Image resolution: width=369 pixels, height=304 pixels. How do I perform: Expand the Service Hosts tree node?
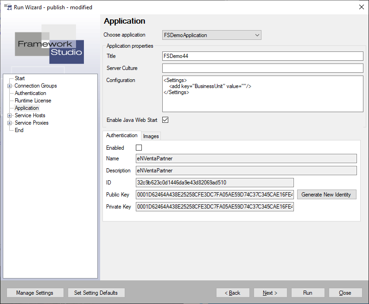9,115
